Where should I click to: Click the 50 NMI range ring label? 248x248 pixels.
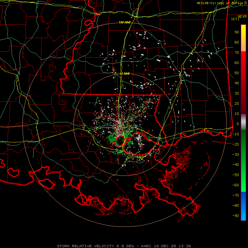point(125,74)
